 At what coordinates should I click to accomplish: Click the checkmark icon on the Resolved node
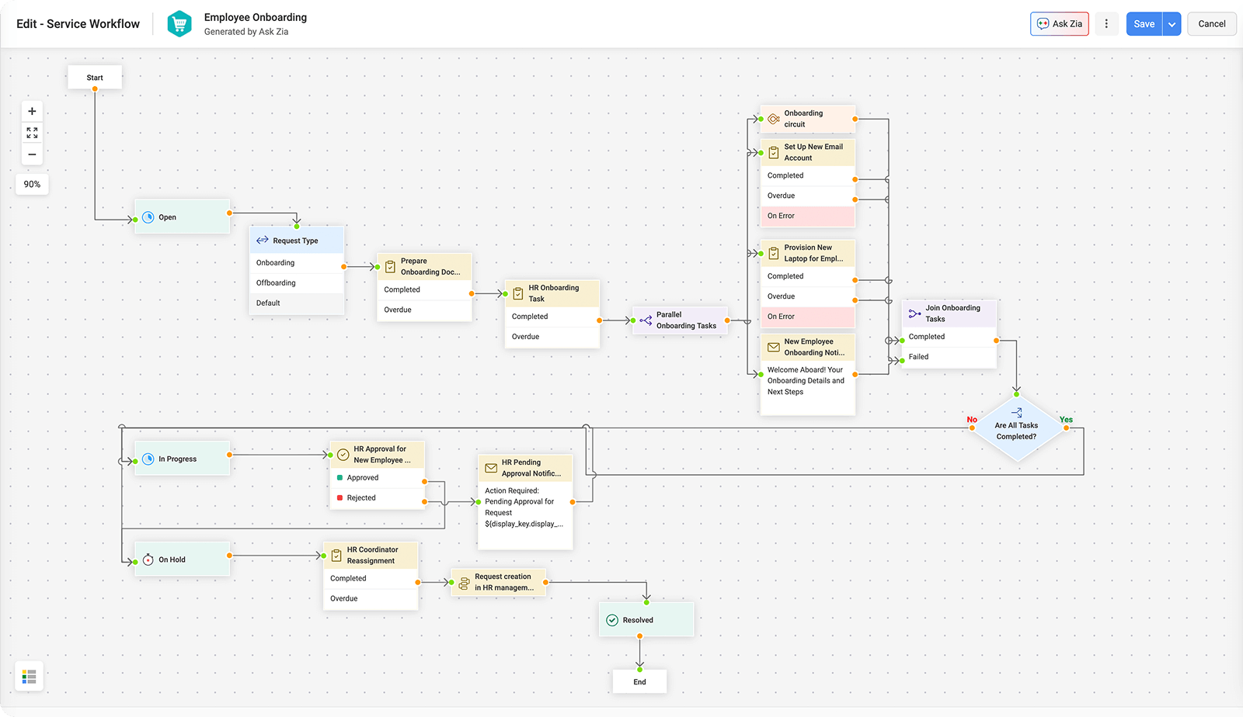tap(611, 619)
